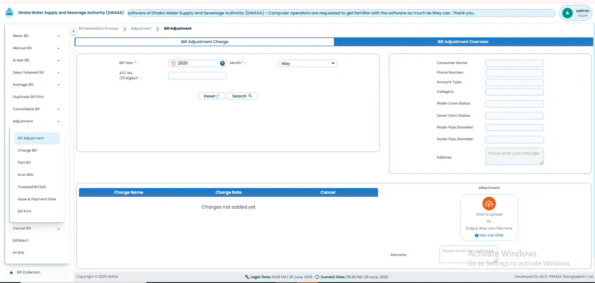This screenshot has height=283, width=595.
Task: Click the "Charges not added yet" text
Action: click(x=228, y=207)
